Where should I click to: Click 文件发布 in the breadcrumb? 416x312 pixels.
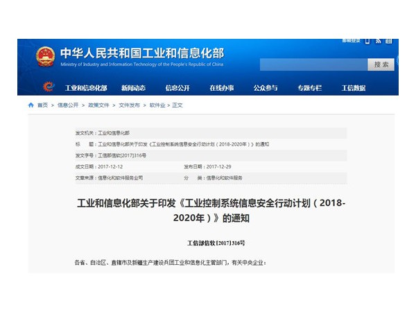[x=129, y=105]
